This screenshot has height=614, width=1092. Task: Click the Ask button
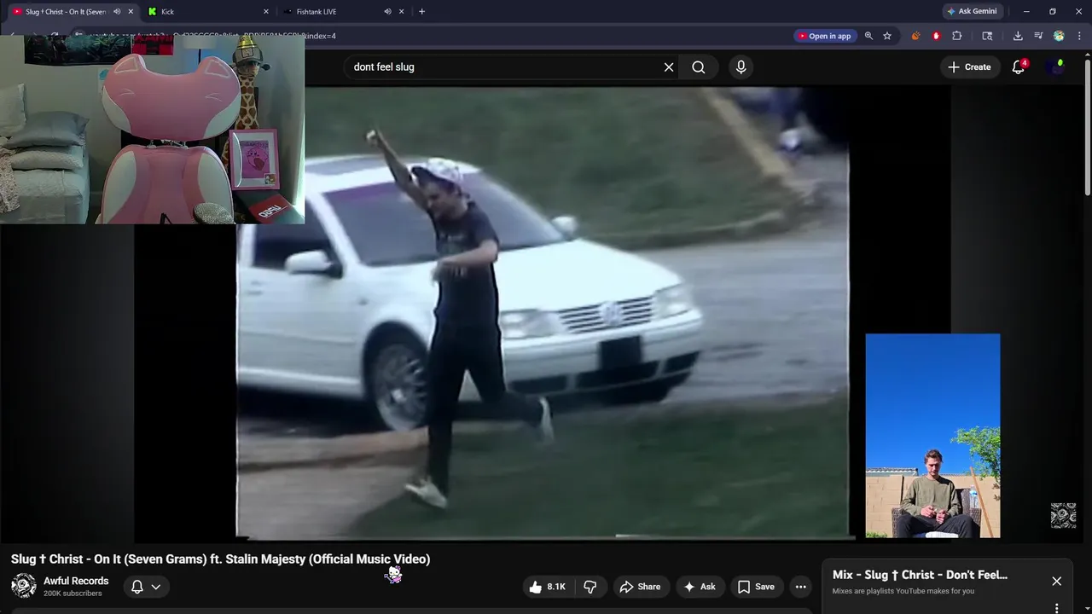[x=699, y=587]
